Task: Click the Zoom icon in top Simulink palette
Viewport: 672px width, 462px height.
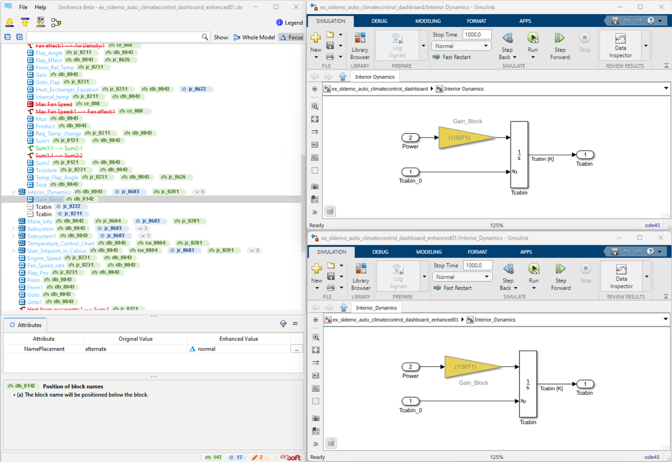Action: [x=315, y=106]
